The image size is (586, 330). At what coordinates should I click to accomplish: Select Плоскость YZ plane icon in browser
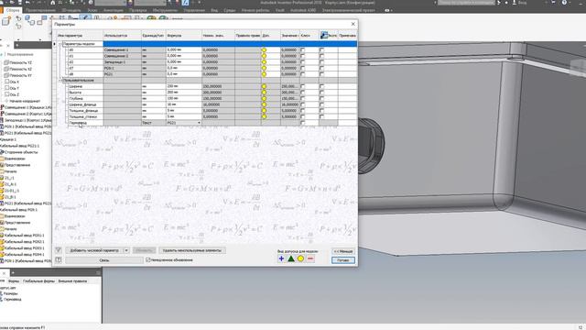point(6,63)
